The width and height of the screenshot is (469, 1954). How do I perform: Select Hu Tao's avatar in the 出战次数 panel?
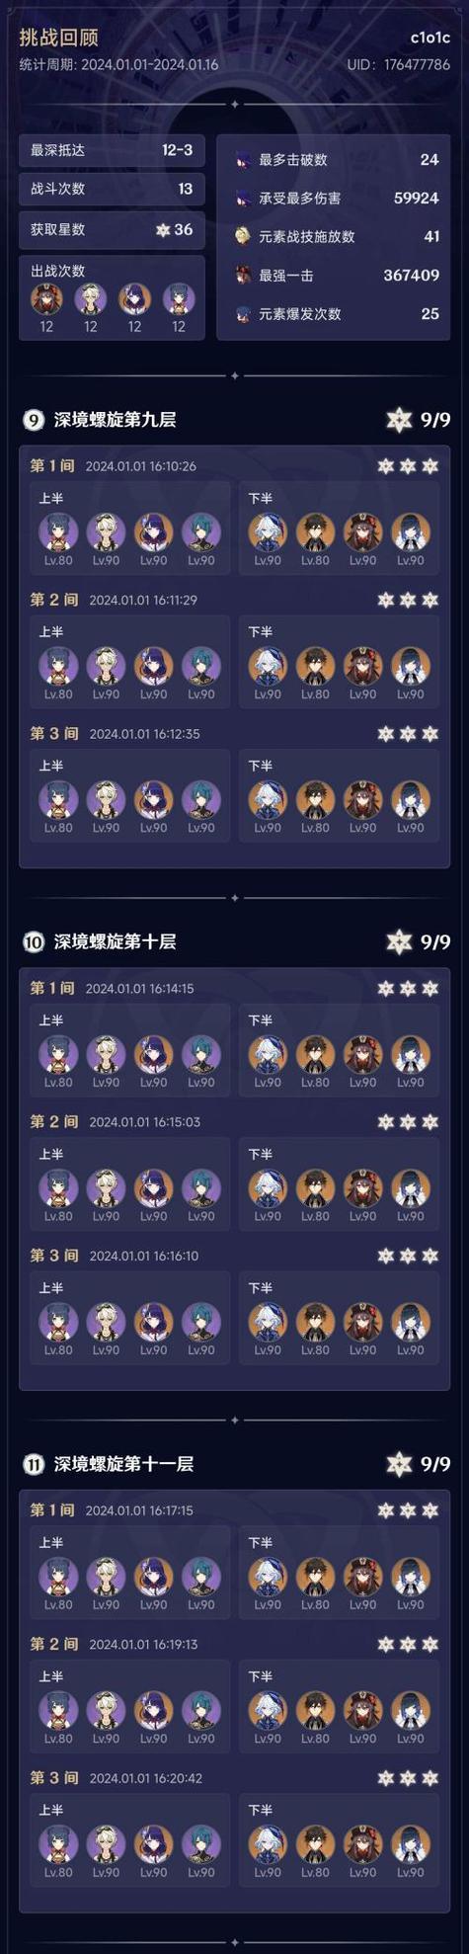point(46,298)
